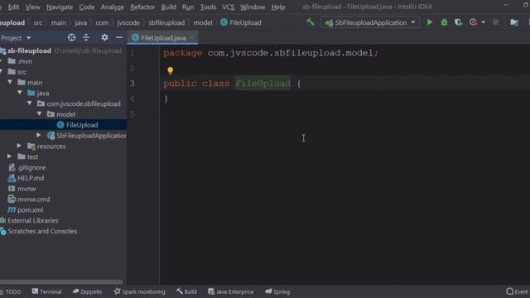Open the Tools menu

[x=208, y=7]
